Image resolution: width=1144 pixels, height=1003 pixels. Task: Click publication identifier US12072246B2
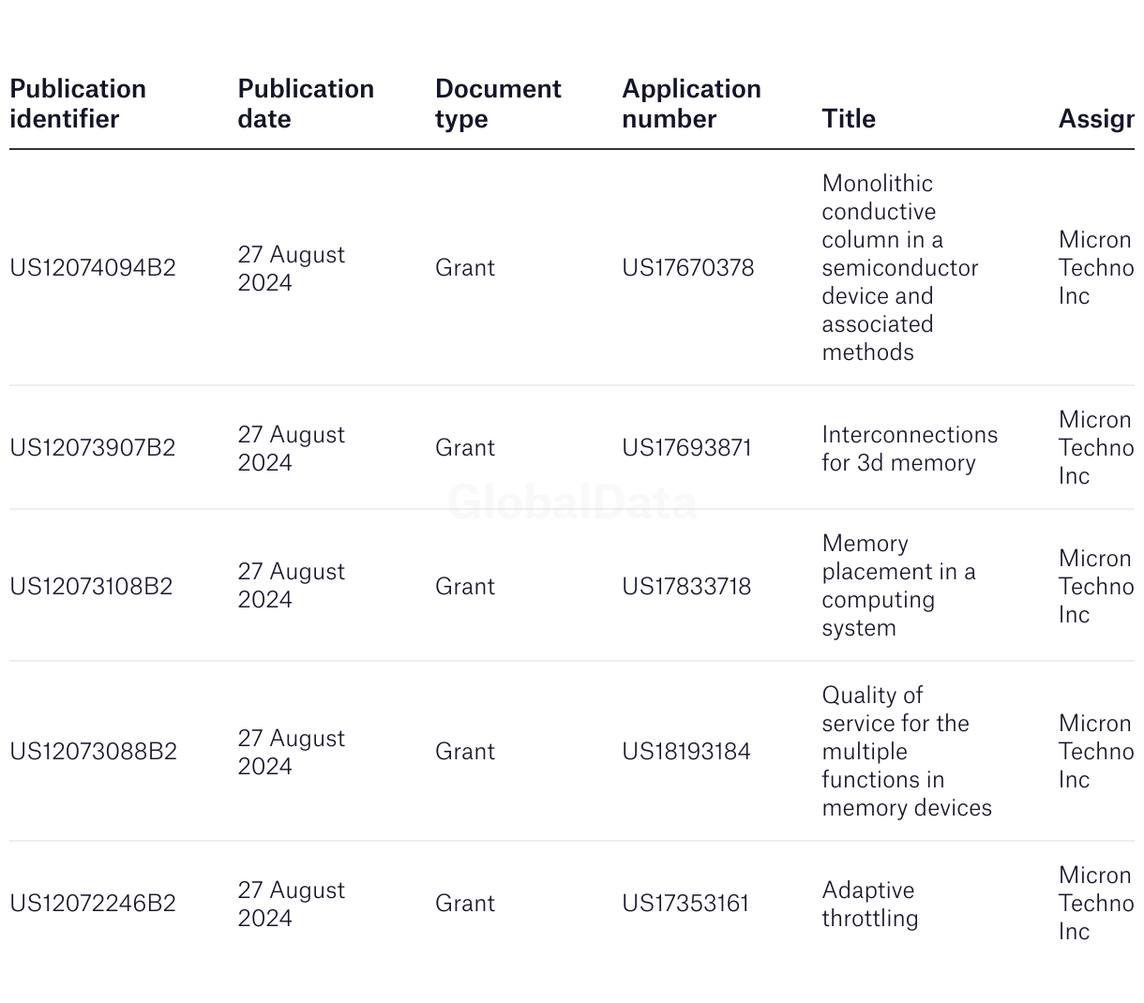pos(93,904)
